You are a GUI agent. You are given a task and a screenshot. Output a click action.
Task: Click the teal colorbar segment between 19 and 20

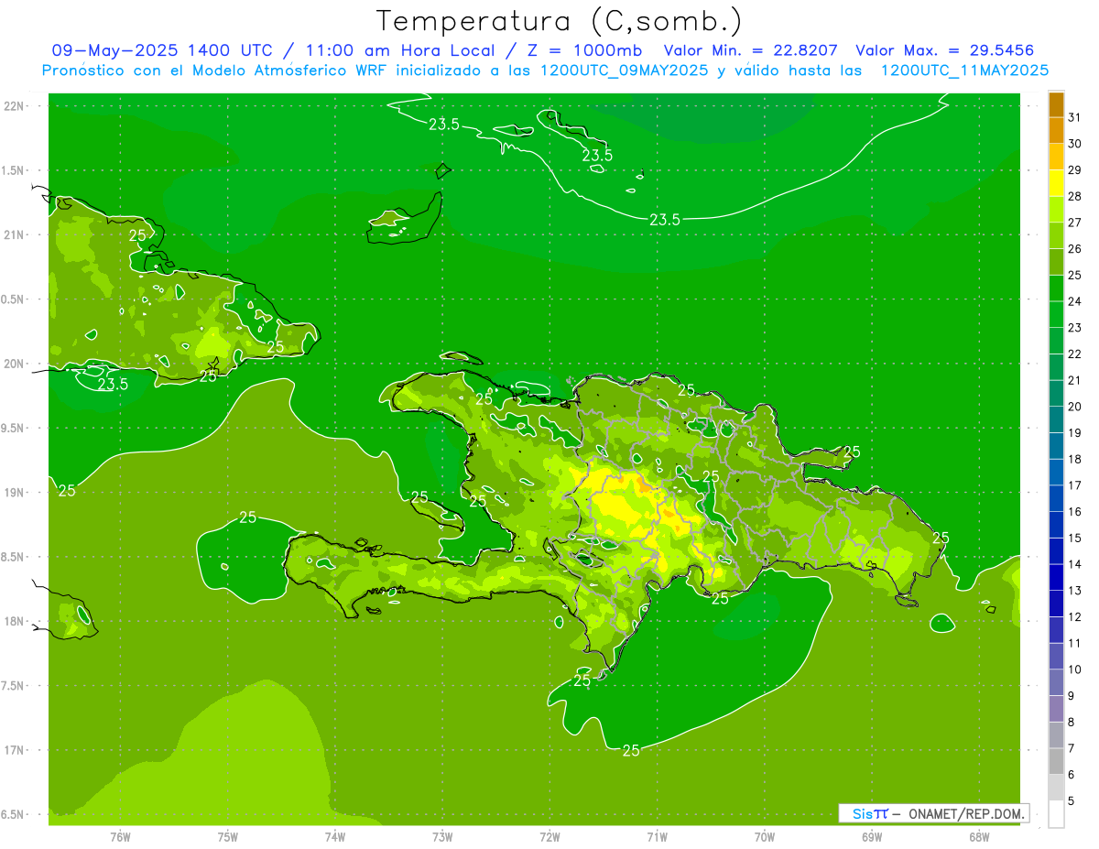click(1056, 419)
